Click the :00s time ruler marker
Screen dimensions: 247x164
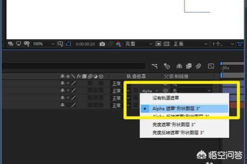click(225, 68)
